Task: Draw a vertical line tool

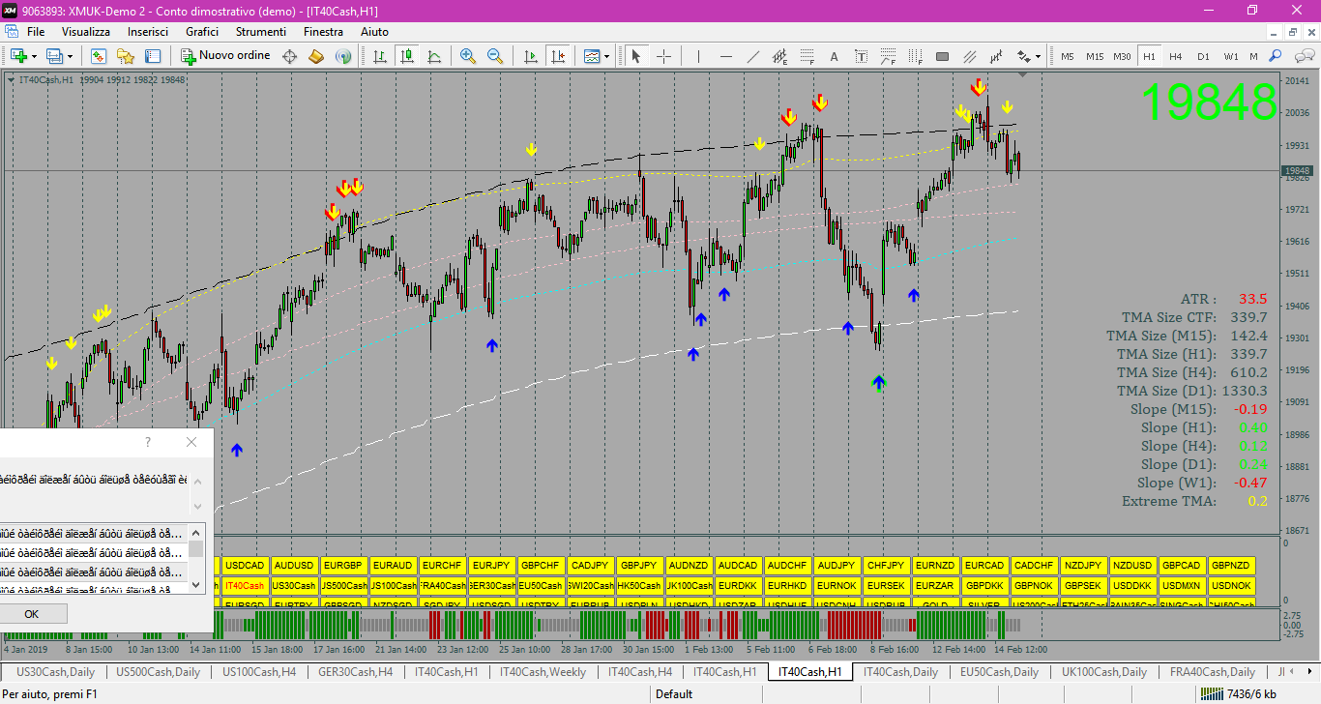Action: [698, 56]
